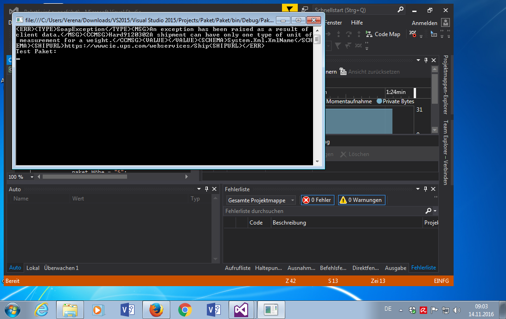This screenshot has width=506, height=319.
Task: Expand second toolbar row overflow options
Action: (x=367, y=46)
